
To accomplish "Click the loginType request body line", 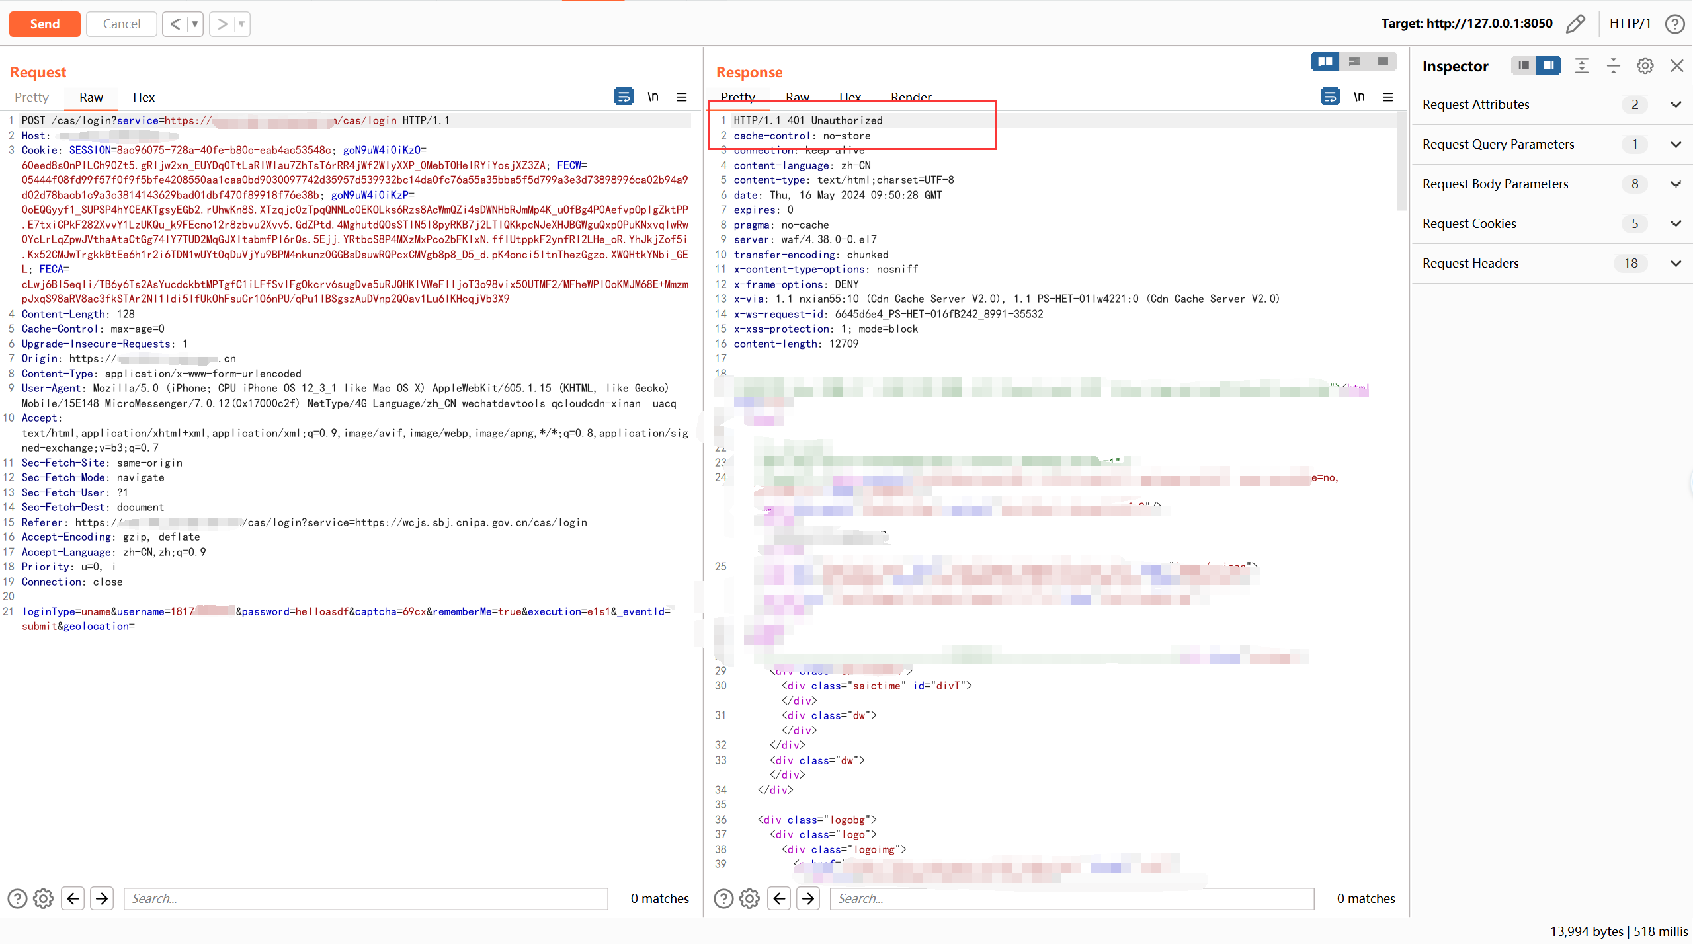I will [347, 619].
